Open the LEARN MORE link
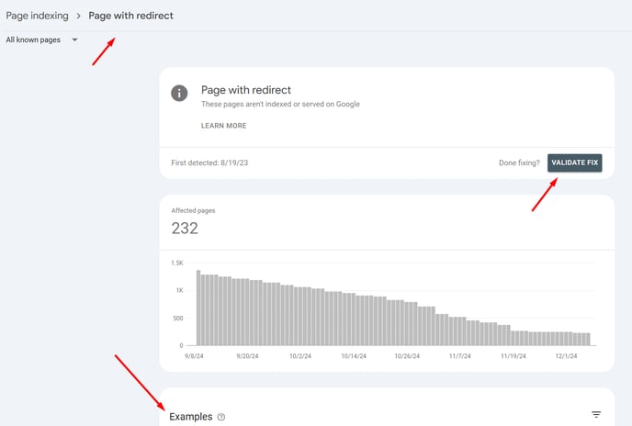This screenshot has width=632, height=426. click(x=224, y=126)
